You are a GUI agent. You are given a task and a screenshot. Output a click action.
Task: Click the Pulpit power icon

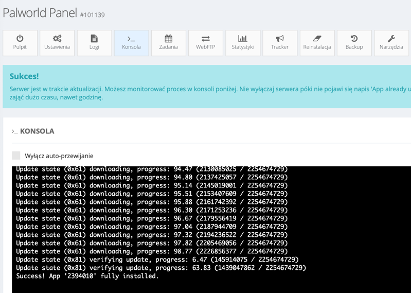[20, 39]
